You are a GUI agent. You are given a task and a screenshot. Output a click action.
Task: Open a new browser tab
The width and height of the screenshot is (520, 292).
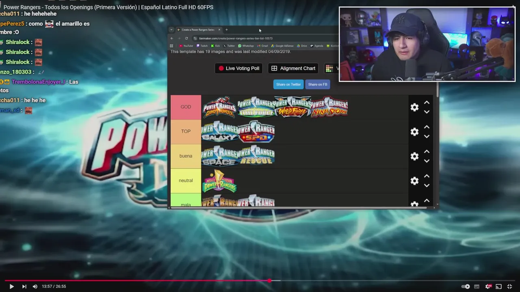coord(227,30)
